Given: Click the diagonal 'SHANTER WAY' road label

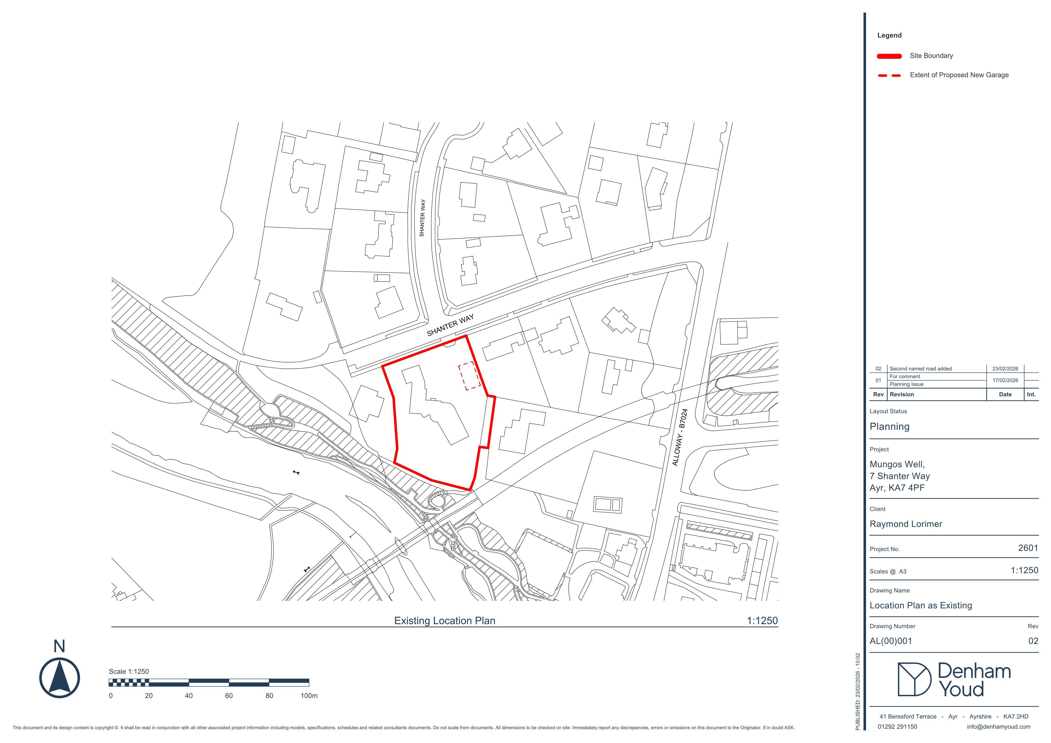Looking at the screenshot, I should 450,325.
